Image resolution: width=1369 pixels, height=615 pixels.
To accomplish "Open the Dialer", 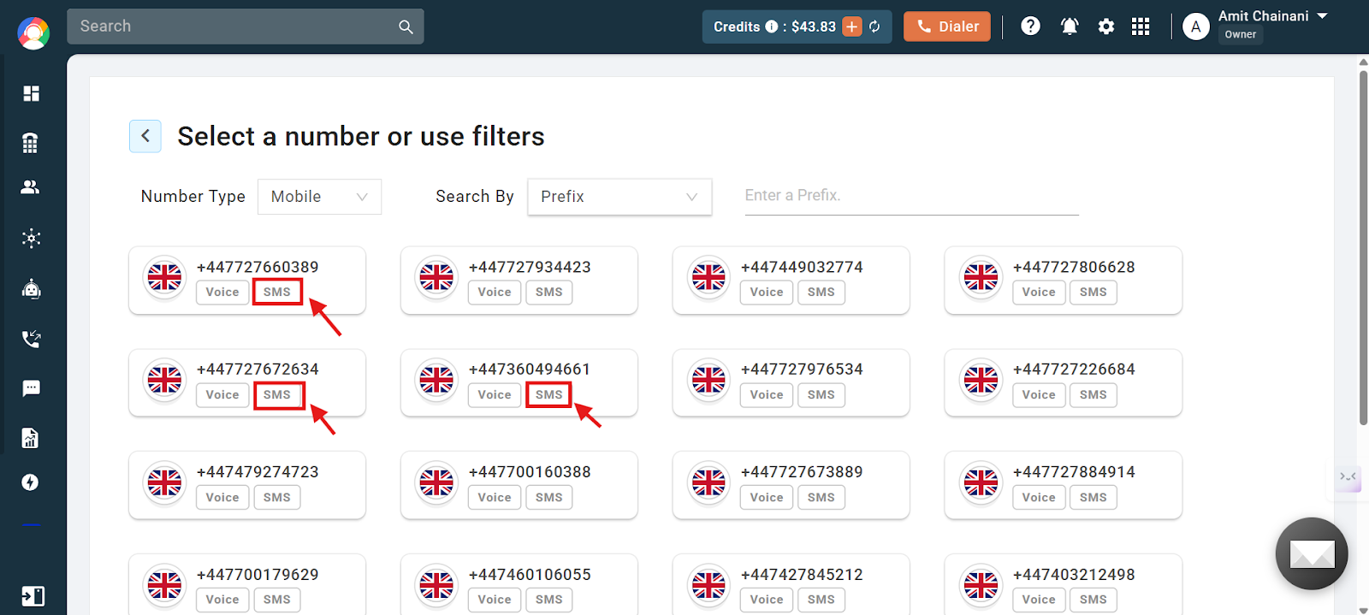I will [947, 27].
